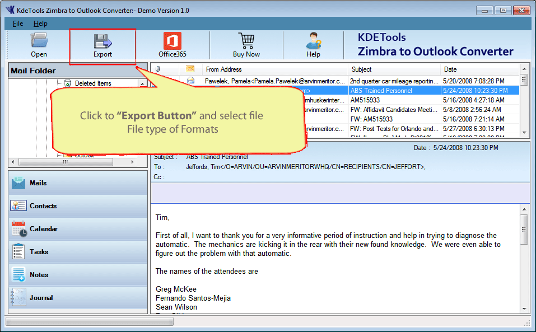Select the Contacts navigation button
This screenshot has height=332, width=536.
pos(78,206)
